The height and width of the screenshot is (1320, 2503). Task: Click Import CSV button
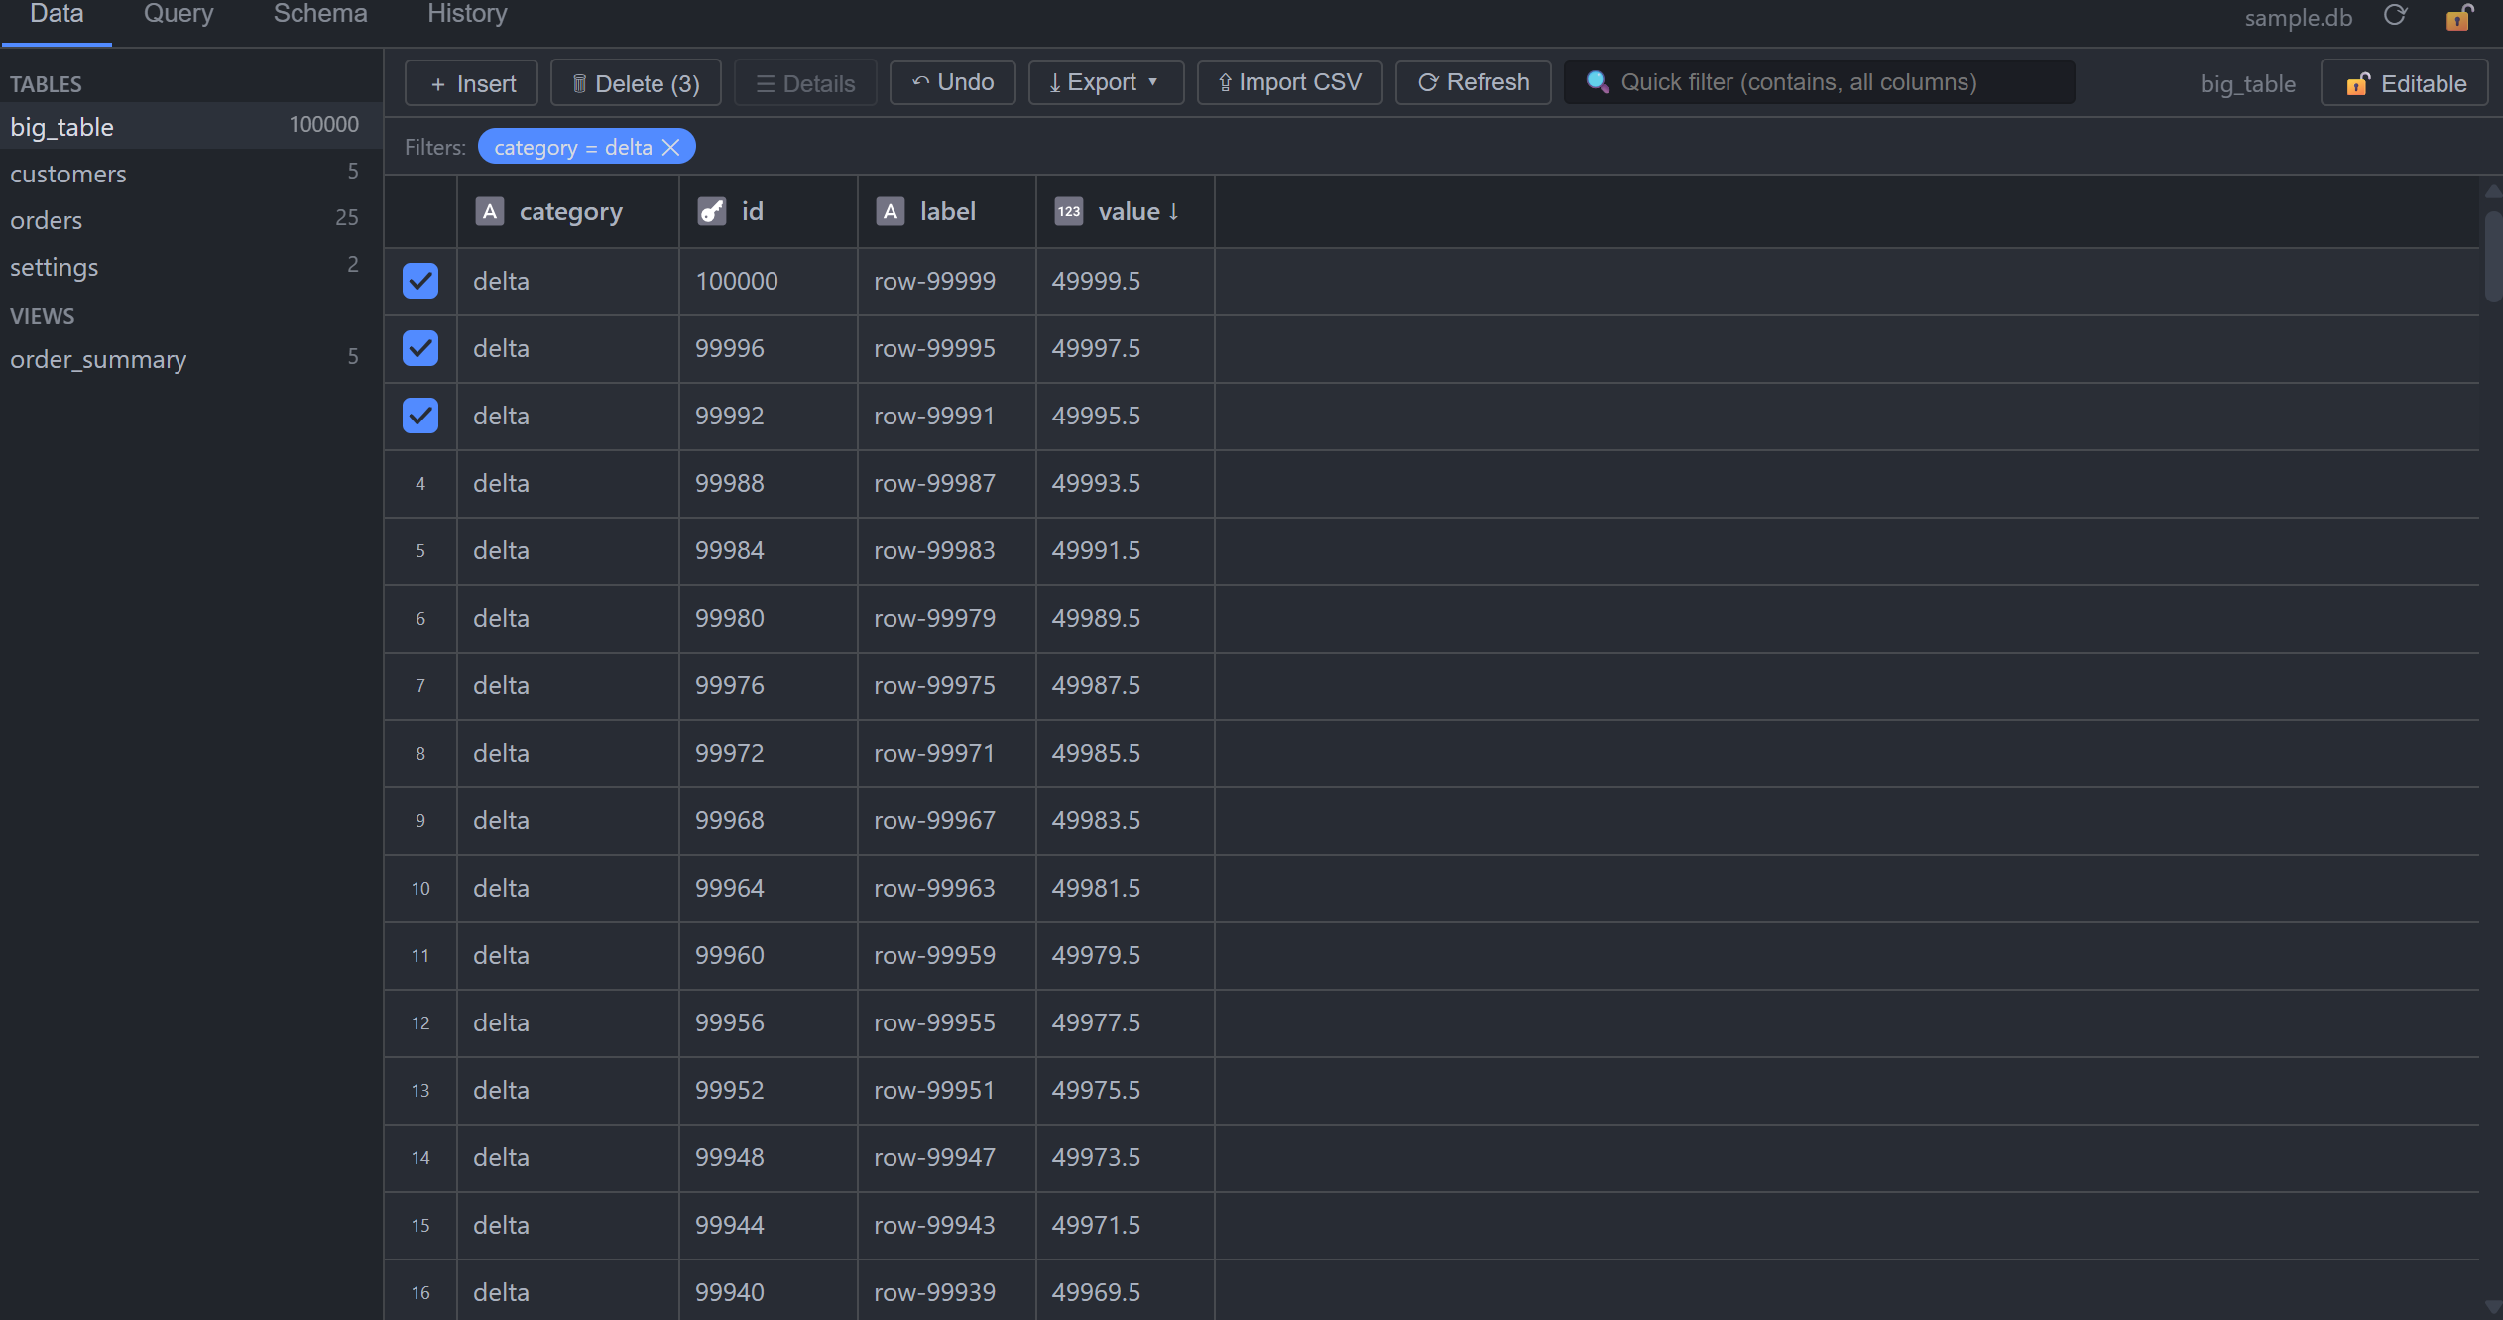tap(1289, 82)
